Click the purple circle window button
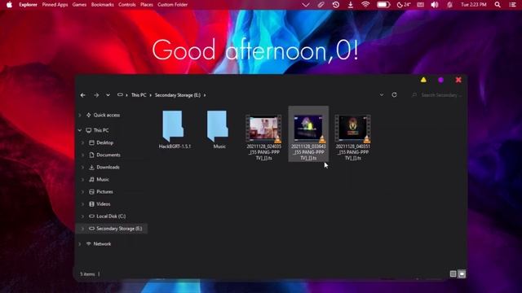Image resolution: width=522 pixels, height=293 pixels. (x=440, y=80)
